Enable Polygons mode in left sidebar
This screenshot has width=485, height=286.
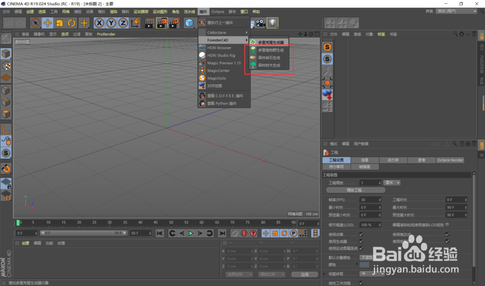[6, 114]
